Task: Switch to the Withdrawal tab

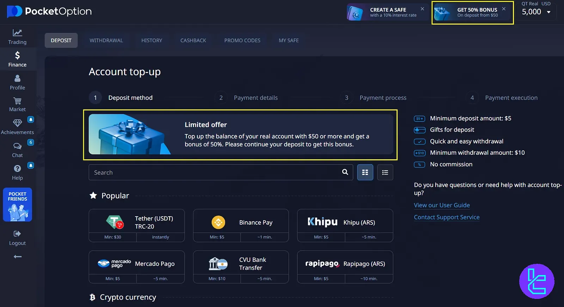Action: tap(106, 40)
